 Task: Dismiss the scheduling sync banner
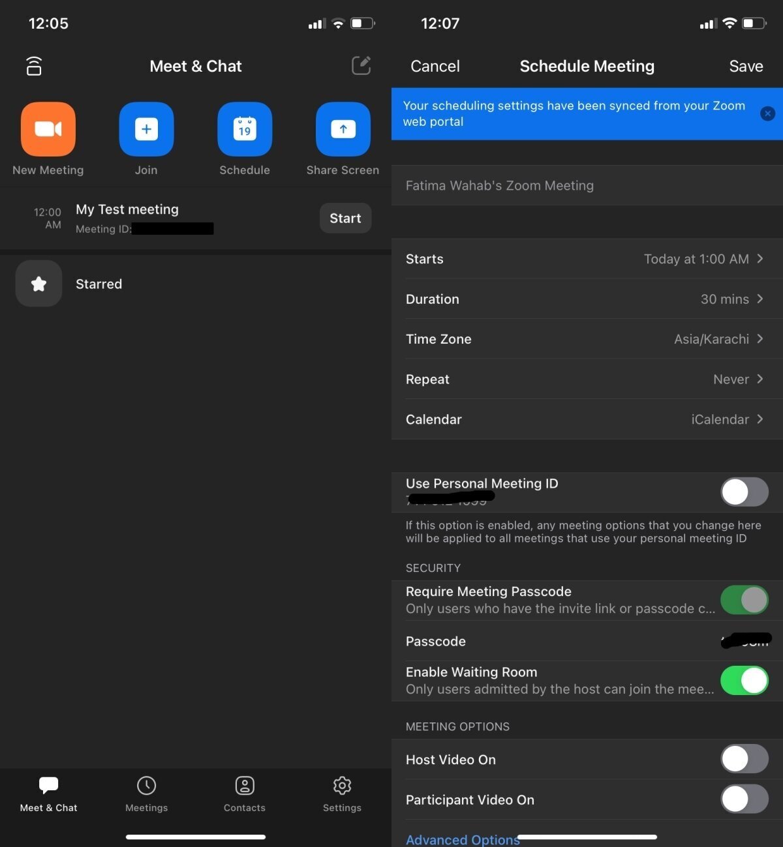click(x=767, y=113)
